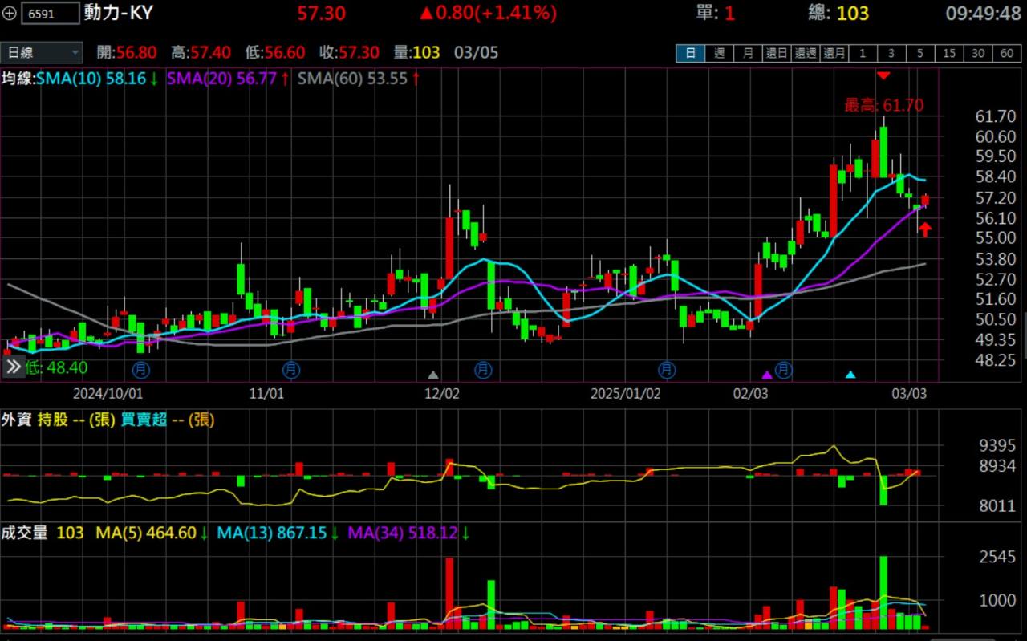Click the gray triangle event marker near 12/02

(433, 375)
